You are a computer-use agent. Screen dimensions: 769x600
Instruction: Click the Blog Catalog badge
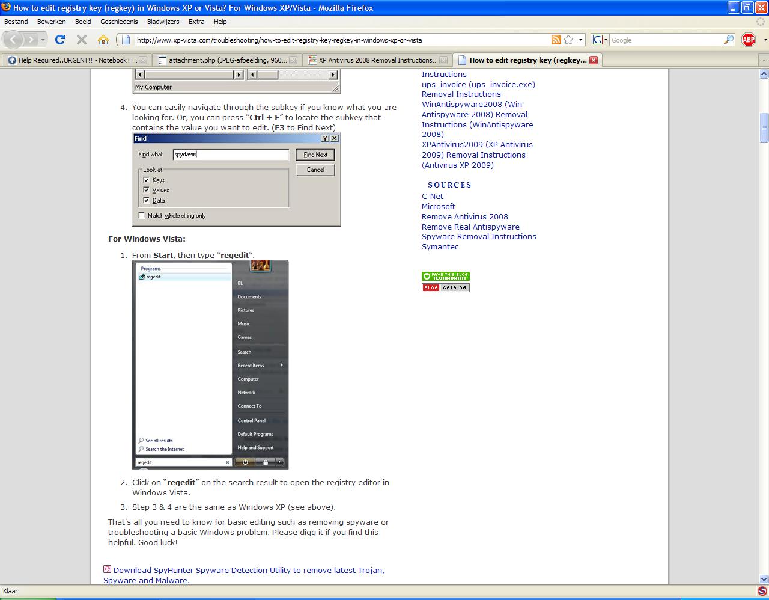tap(446, 288)
